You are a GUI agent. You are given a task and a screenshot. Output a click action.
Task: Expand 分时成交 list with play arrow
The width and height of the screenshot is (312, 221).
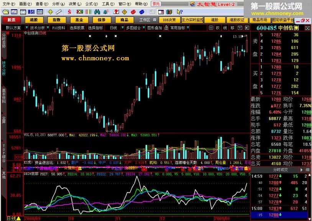pyautogui.click(x=301, y=170)
